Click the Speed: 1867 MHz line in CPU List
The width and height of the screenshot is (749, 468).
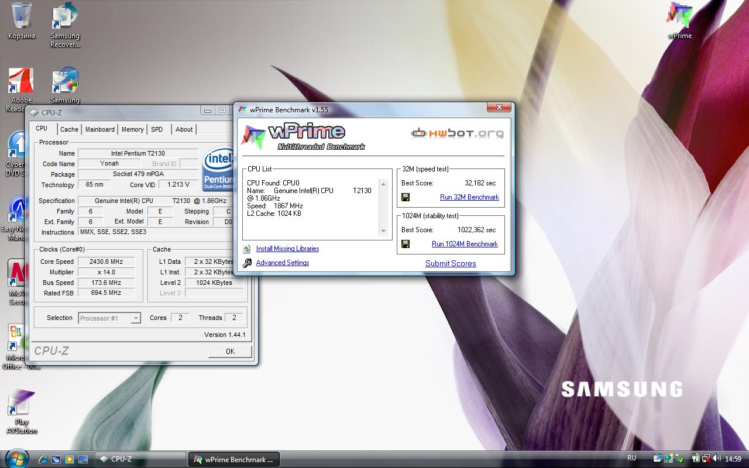point(275,206)
